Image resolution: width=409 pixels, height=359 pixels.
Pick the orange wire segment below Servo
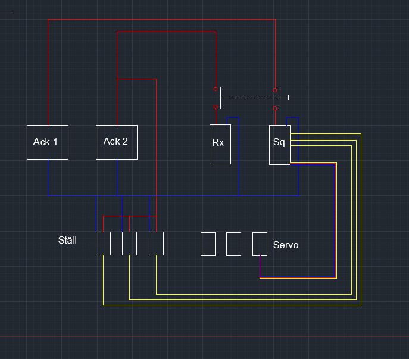point(298,279)
